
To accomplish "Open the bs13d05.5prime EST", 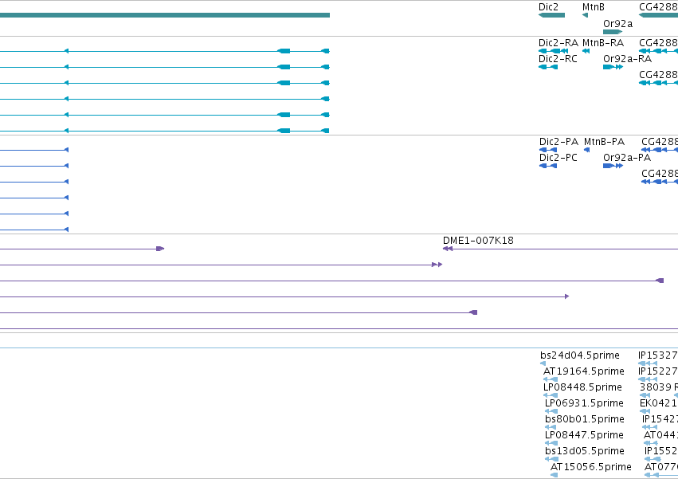I will [x=552, y=459].
